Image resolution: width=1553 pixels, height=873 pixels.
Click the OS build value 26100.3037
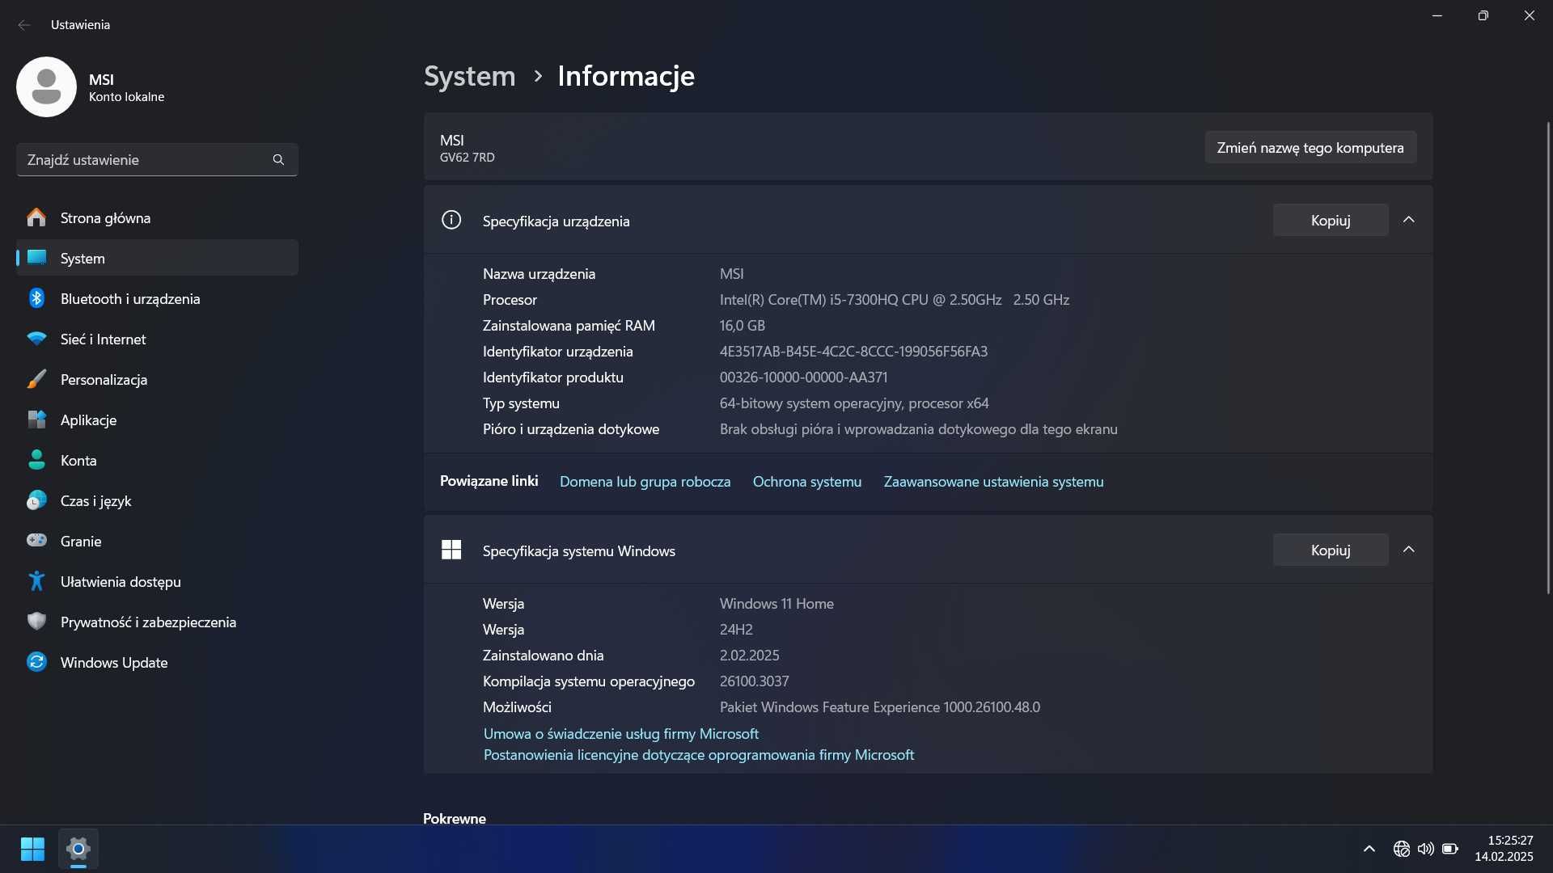(754, 681)
